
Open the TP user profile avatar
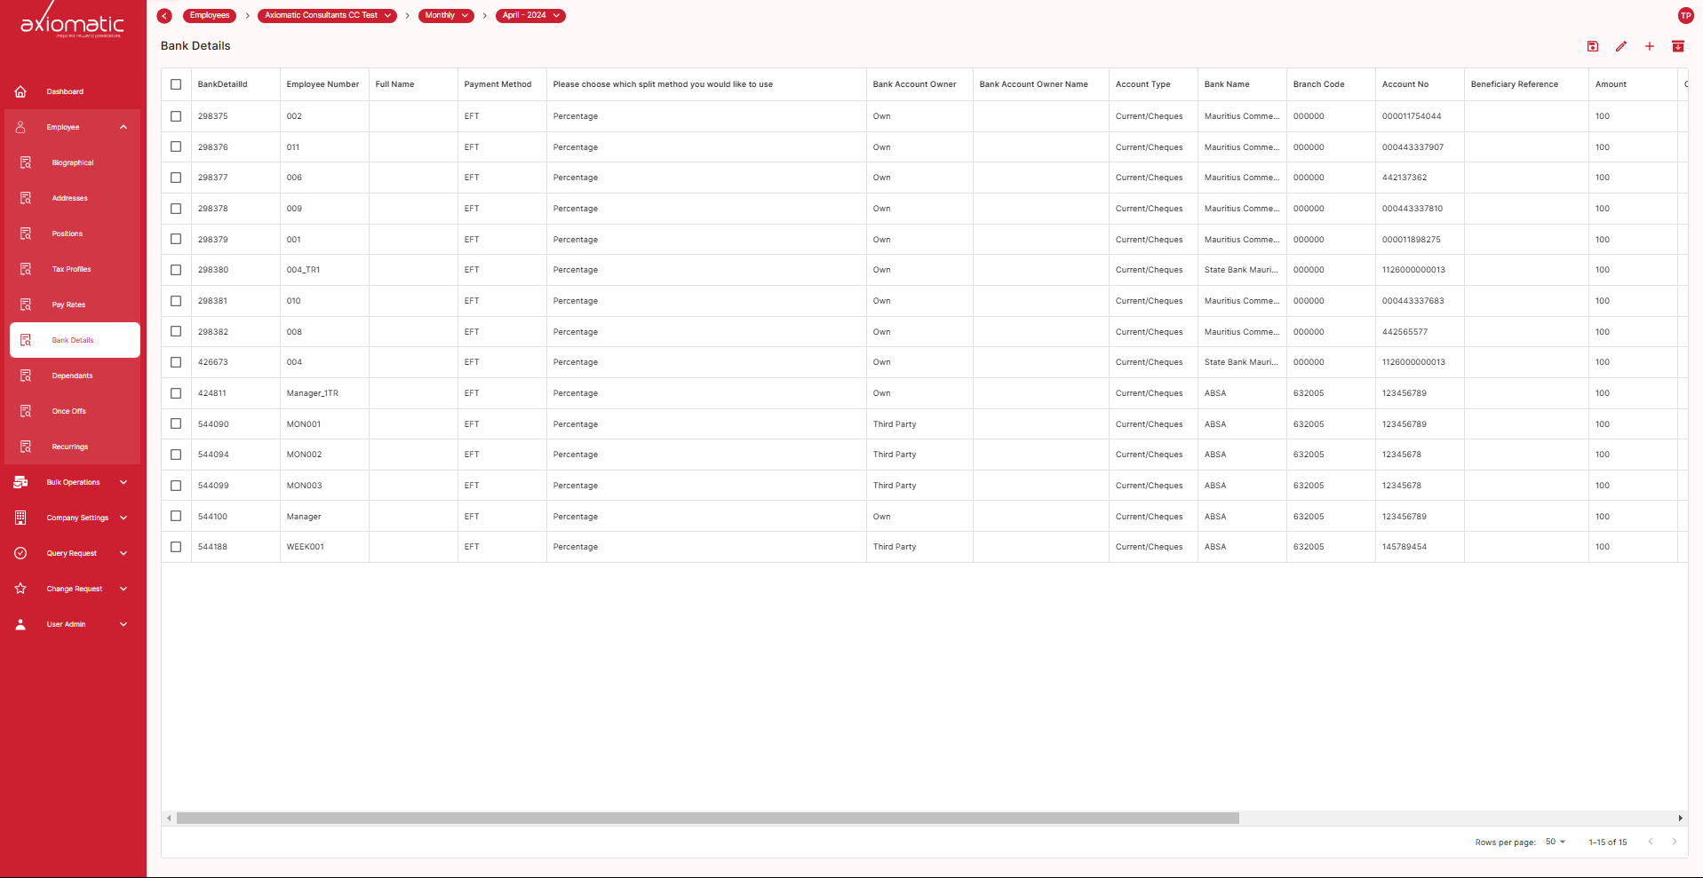[x=1684, y=15]
